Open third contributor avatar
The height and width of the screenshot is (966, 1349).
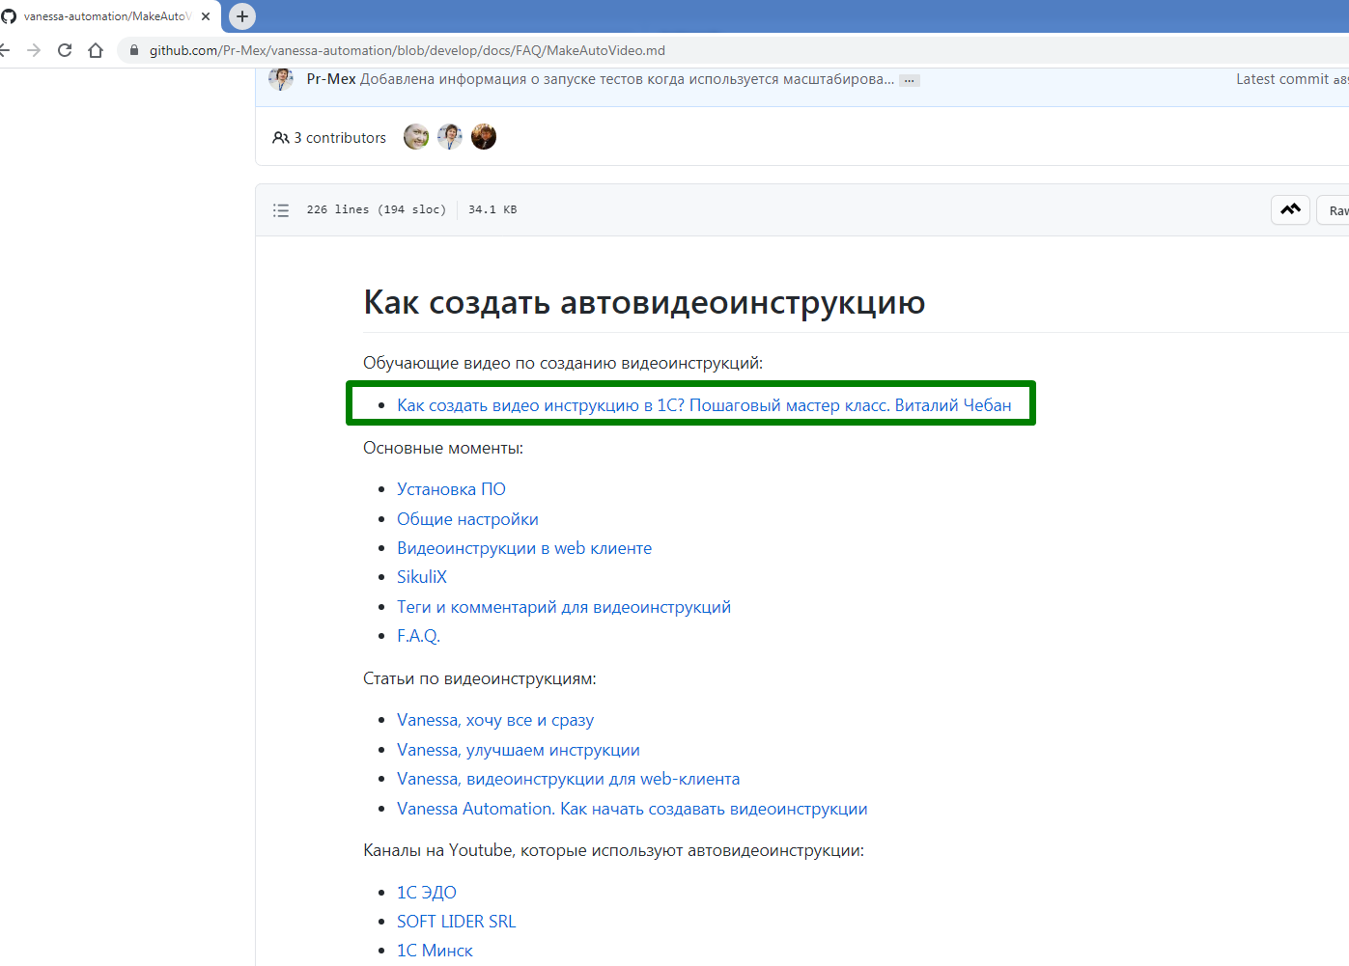(484, 137)
